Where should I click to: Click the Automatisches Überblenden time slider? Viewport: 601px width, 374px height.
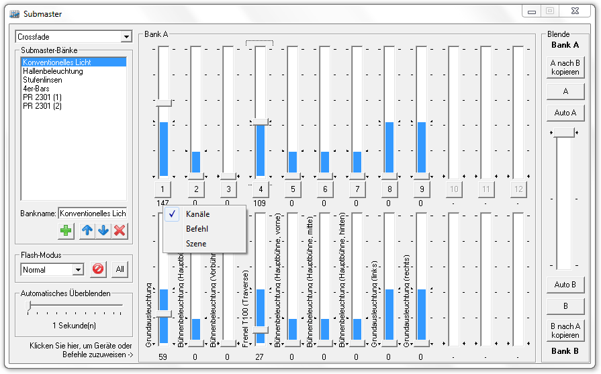(74, 306)
